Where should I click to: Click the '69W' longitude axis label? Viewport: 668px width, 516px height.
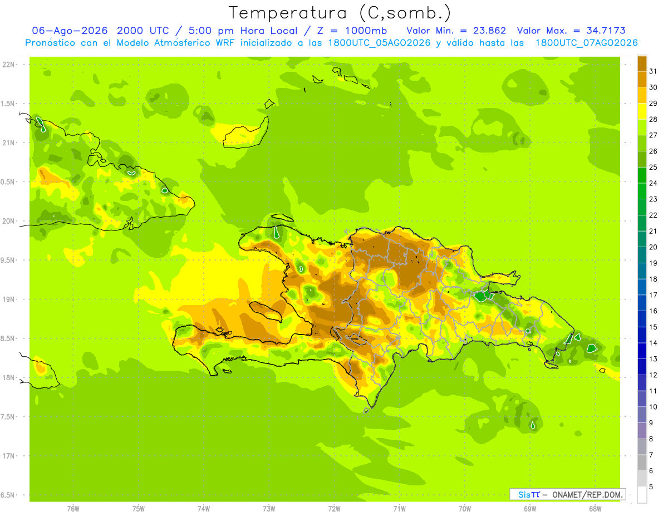pos(530,508)
